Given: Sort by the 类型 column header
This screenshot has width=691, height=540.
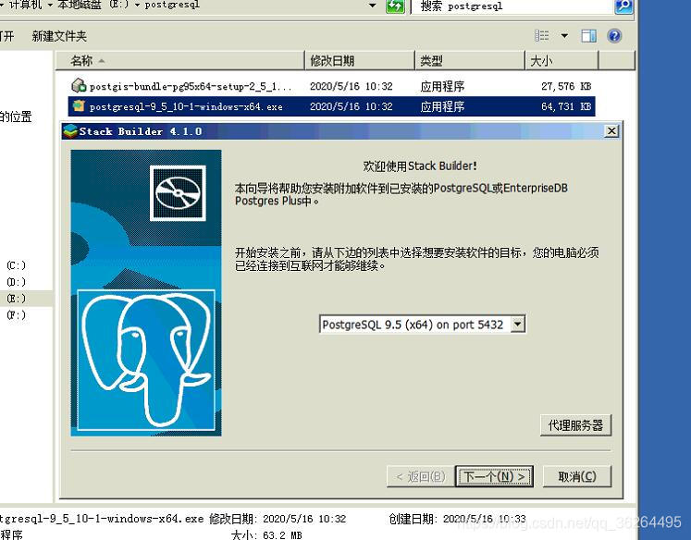Looking at the screenshot, I should coord(470,60).
